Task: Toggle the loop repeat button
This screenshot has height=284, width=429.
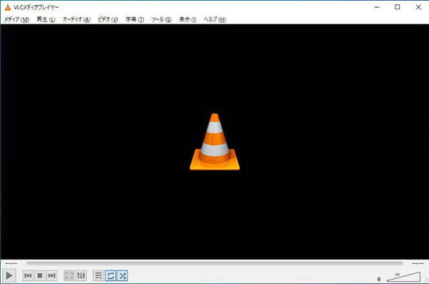Action: point(111,275)
